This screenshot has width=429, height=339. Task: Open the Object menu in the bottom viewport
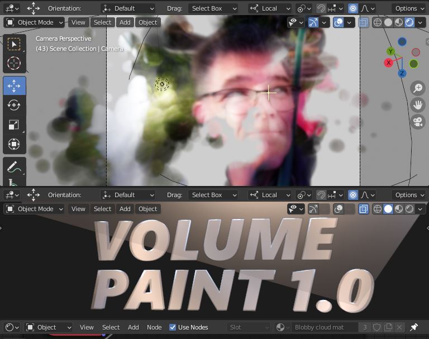click(147, 209)
